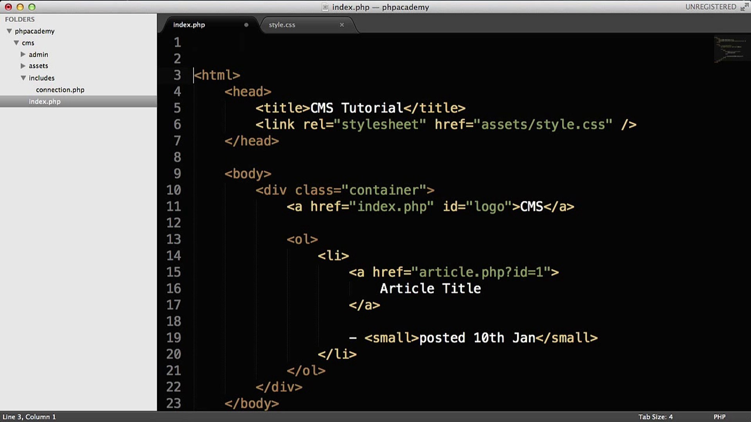
Task: Click the FOLDERS sidebar heading
Action: tap(20, 19)
